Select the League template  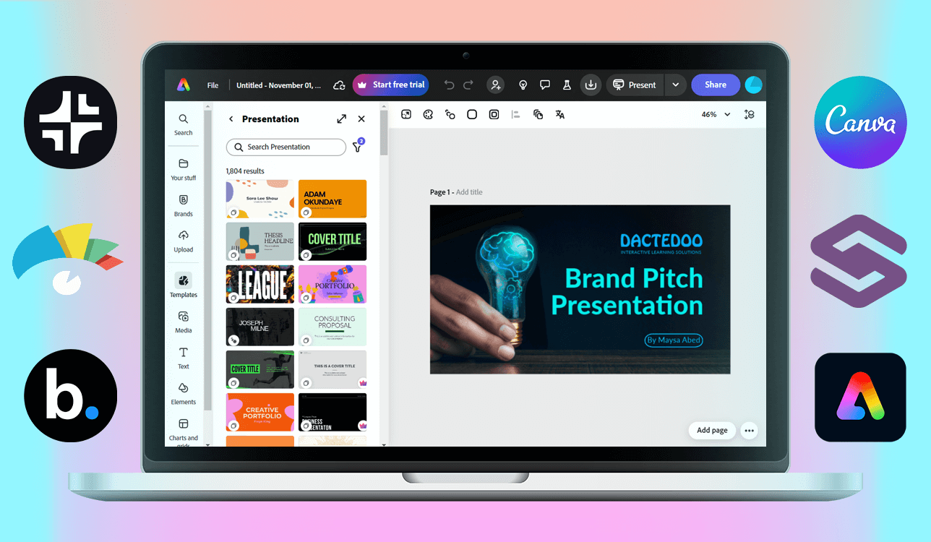point(260,284)
